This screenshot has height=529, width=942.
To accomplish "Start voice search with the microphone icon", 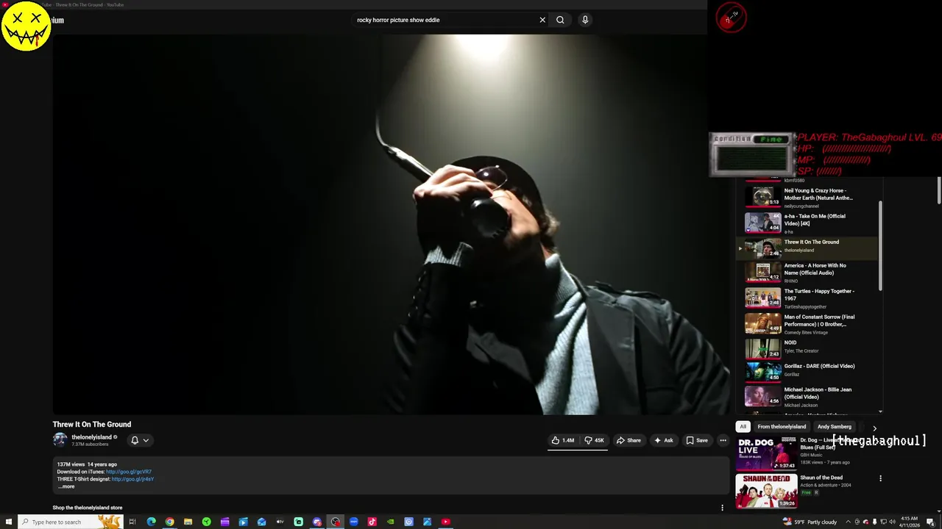I will pos(585,20).
